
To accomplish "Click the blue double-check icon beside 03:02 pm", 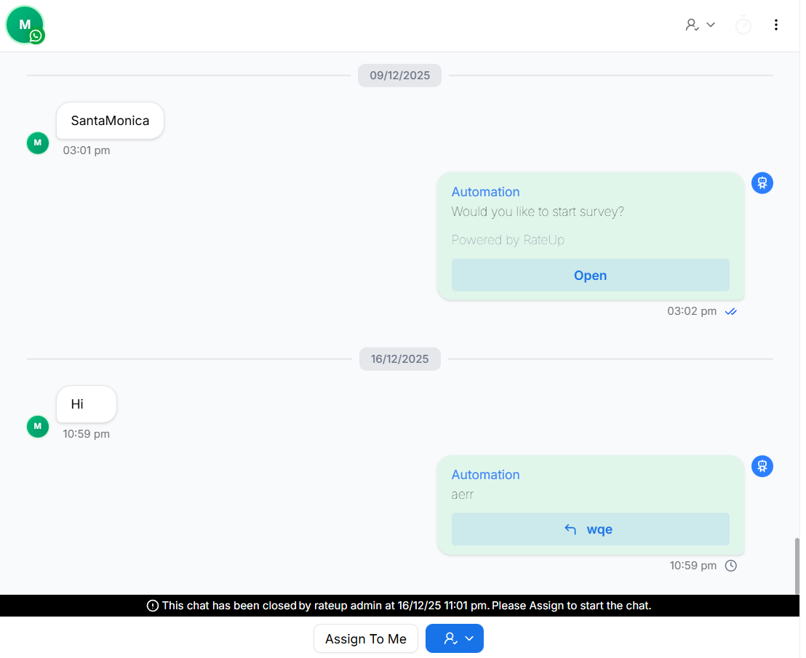I will pos(731,311).
